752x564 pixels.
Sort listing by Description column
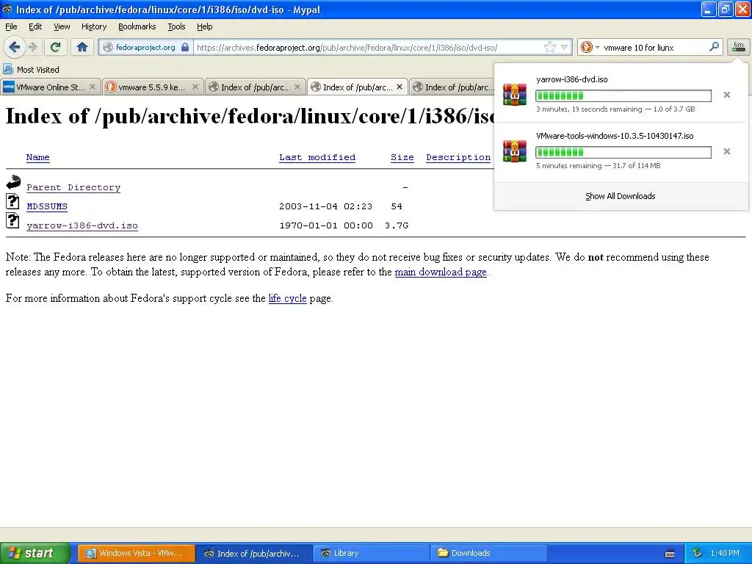pyautogui.click(x=458, y=157)
